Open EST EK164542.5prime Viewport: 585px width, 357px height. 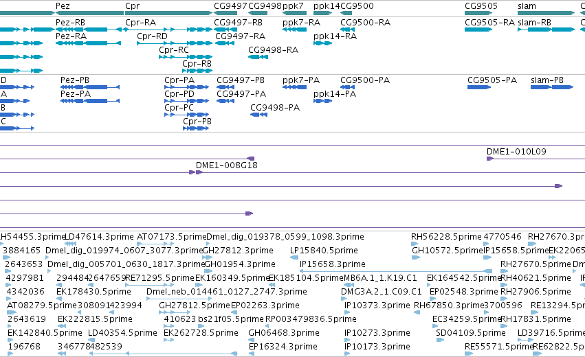(464, 278)
